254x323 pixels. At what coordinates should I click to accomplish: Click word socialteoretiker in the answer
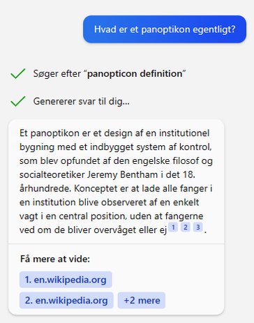(x=52, y=174)
